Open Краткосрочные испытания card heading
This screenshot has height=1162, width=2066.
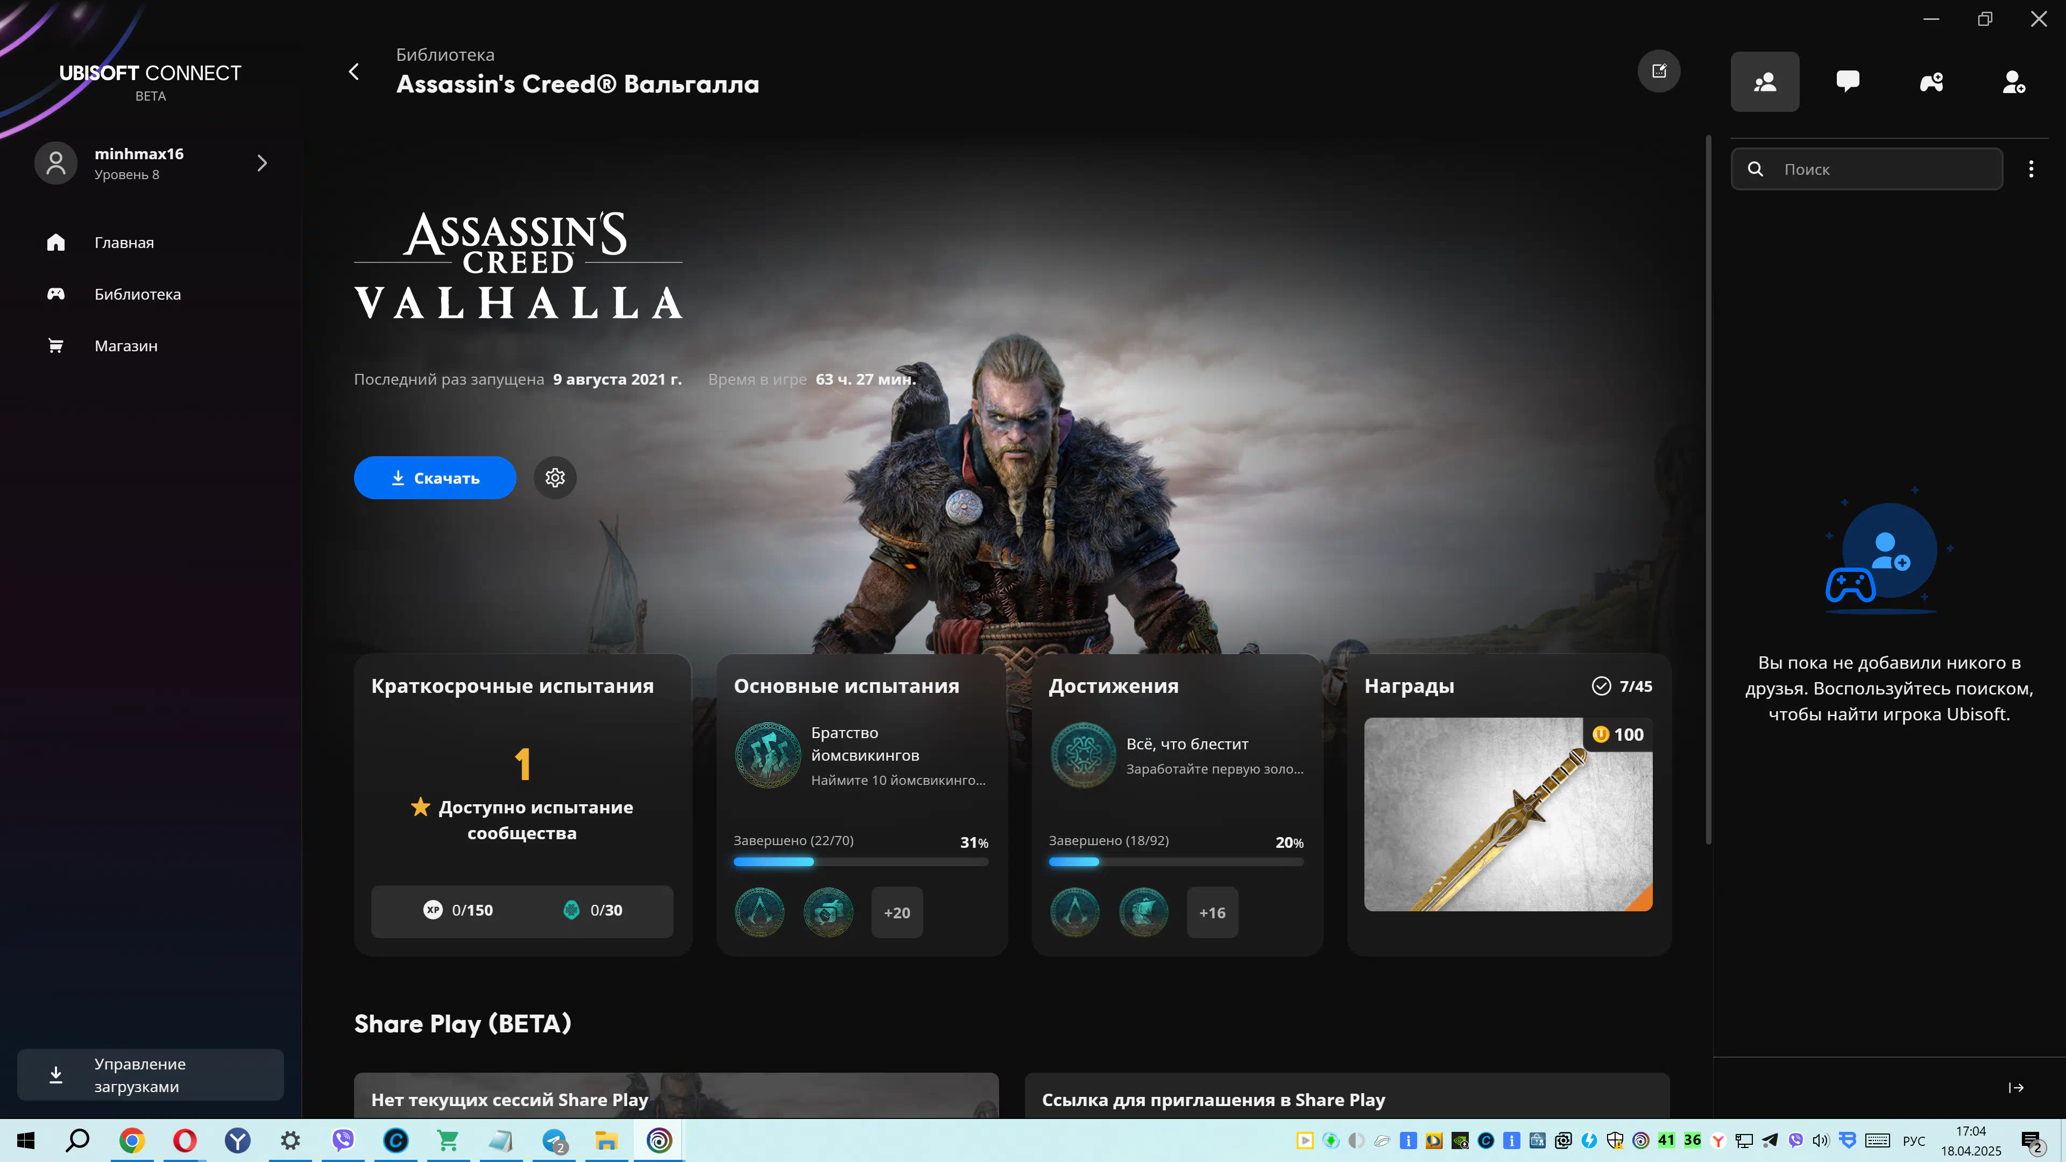513,686
